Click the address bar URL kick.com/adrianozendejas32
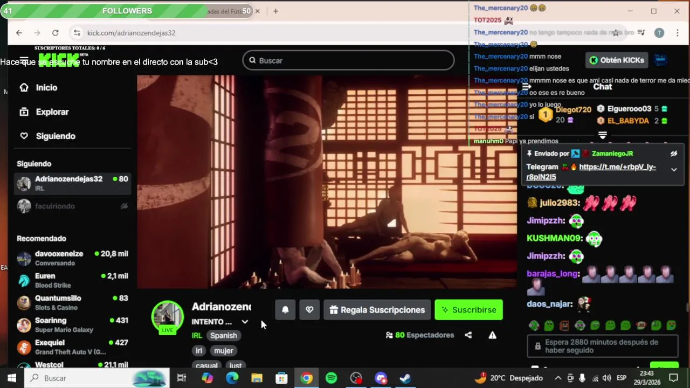690x388 pixels. tap(131, 33)
